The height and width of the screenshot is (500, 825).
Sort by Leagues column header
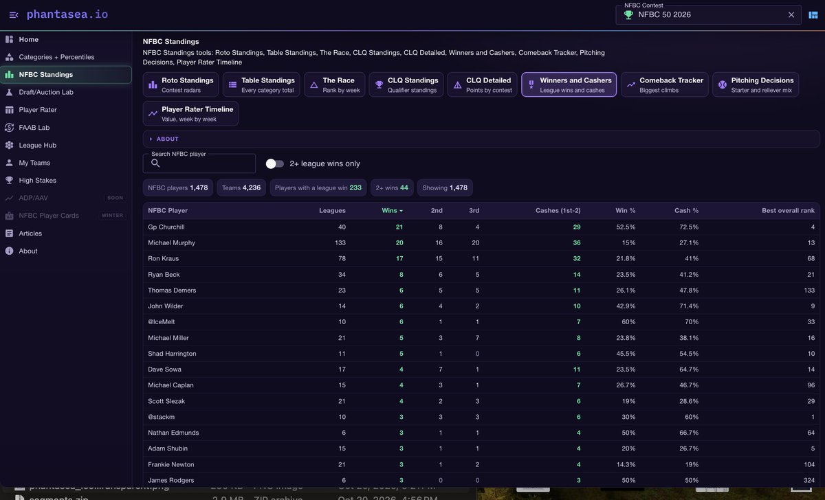coord(333,210)
